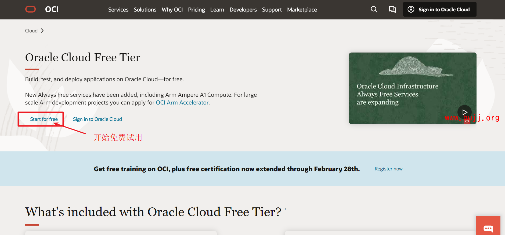This screenshot has width=505, height=235.
Task: Click the Sign in to Oracle Cloud header button
Action: pyautogui.click(x=439, y=9)
